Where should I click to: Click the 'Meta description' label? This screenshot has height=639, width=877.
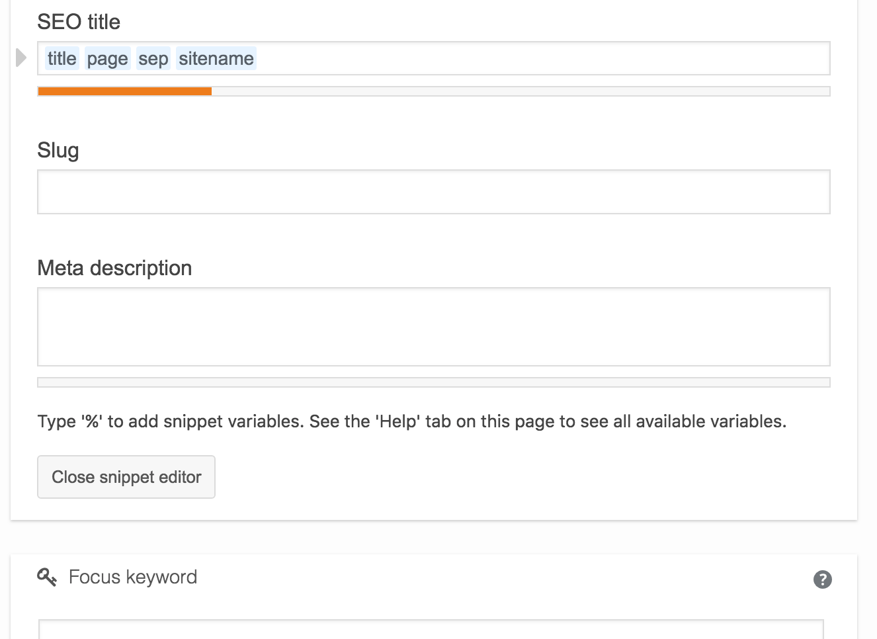[x=115, y=268]
